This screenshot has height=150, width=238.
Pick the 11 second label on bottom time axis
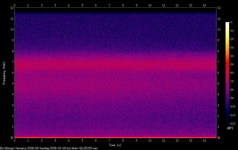coord(163,141)
